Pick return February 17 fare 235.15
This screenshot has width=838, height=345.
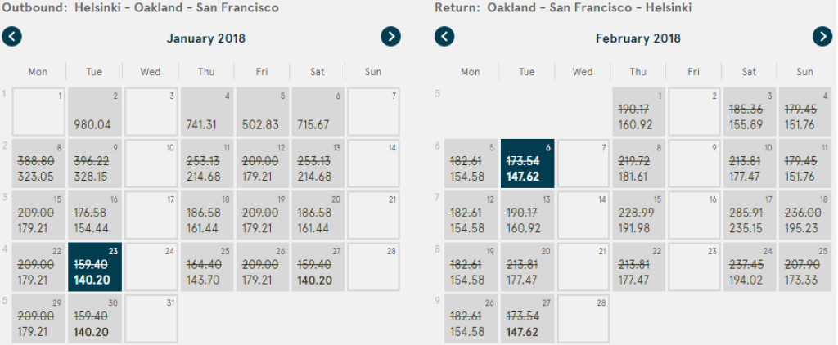tap(750, 214)
